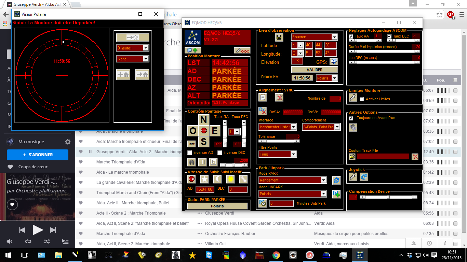This screenshot has height=262, width=467.
Task: Adjust the Tolérance slider
Action: [279, 141]
